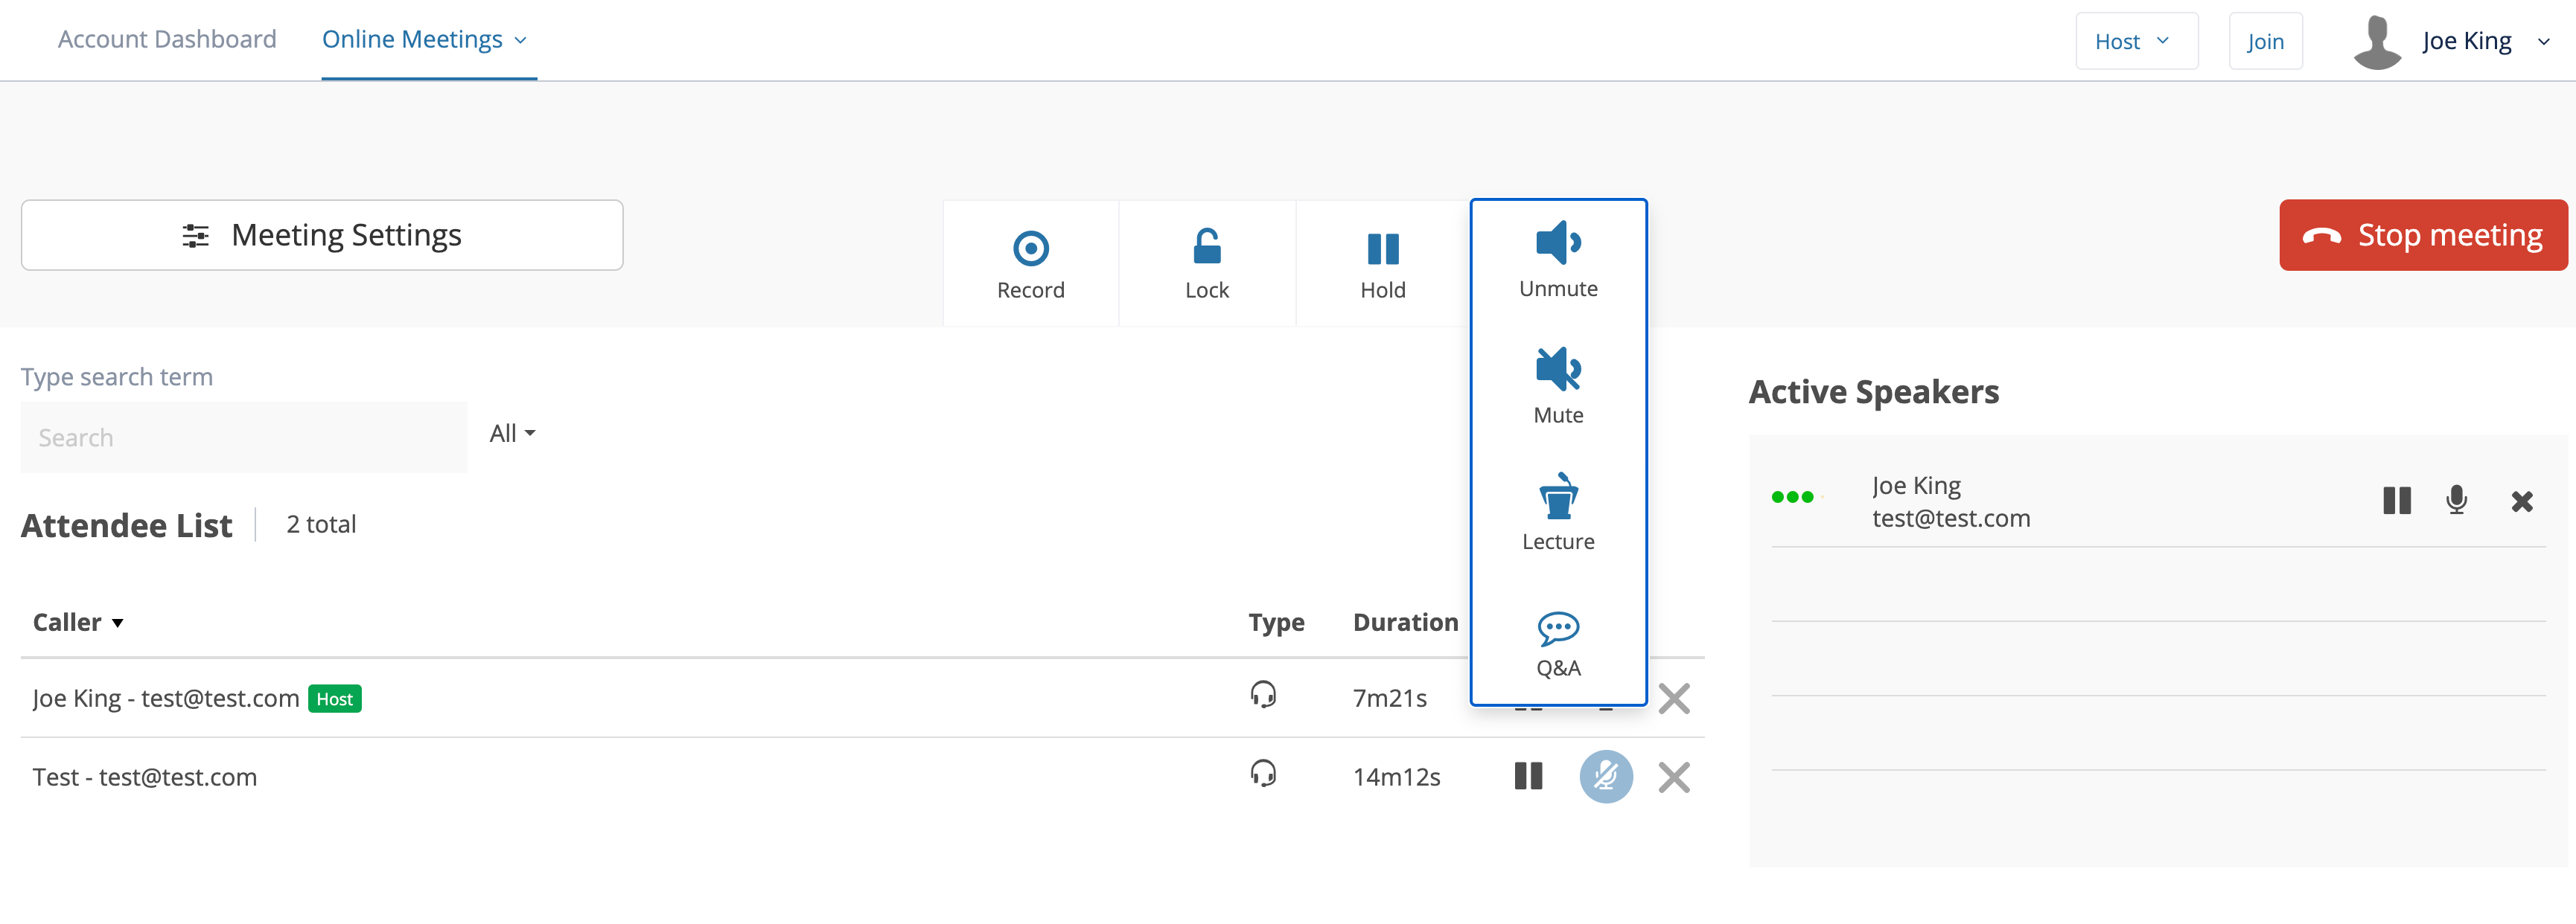Viewport: 2576px width, 924px height.
Task: Click inside the Search field
Action: tap(243, 437)
